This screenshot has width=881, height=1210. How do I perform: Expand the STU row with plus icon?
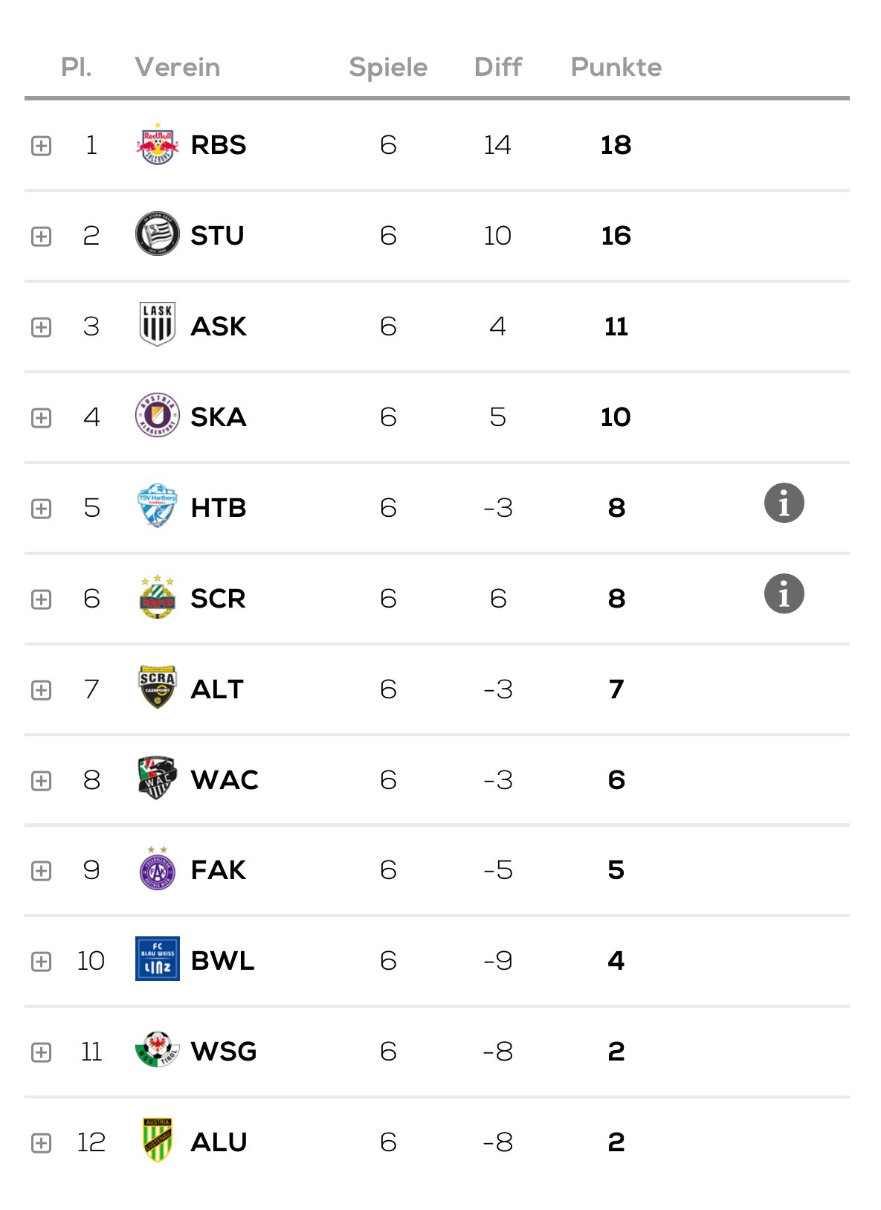[42, 236]
